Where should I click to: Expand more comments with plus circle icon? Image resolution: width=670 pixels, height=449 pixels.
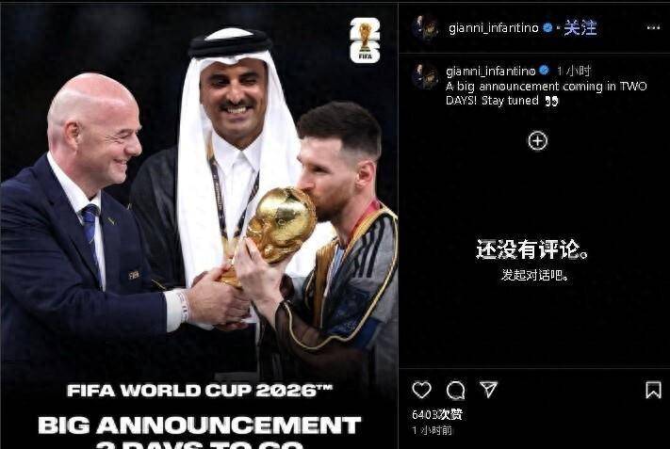(537, 141)
